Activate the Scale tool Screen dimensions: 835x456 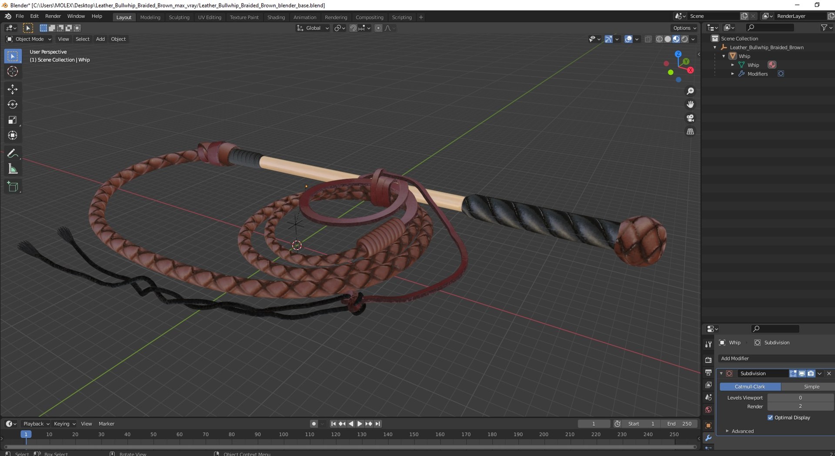pyautogui.click(x=13, y=120)
